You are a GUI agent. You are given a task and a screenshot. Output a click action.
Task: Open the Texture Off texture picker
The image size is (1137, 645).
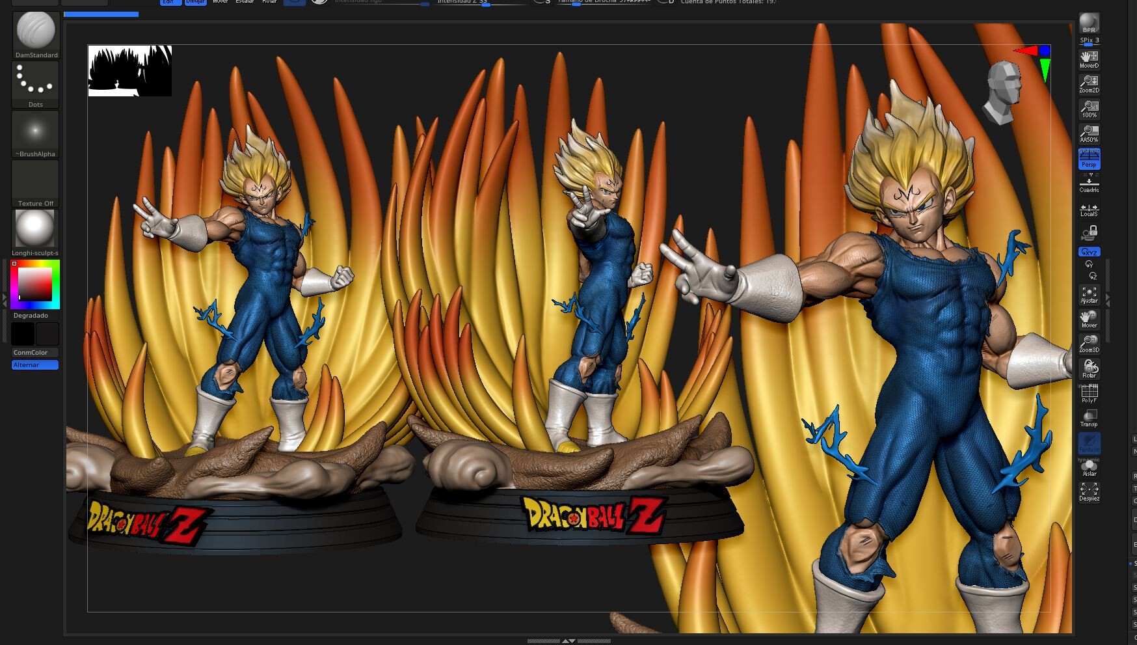pyautogui.click(x=35, y=179)
